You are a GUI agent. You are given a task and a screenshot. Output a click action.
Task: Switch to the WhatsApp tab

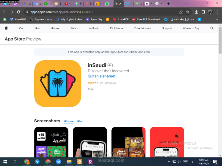click(x=109, y=4)
